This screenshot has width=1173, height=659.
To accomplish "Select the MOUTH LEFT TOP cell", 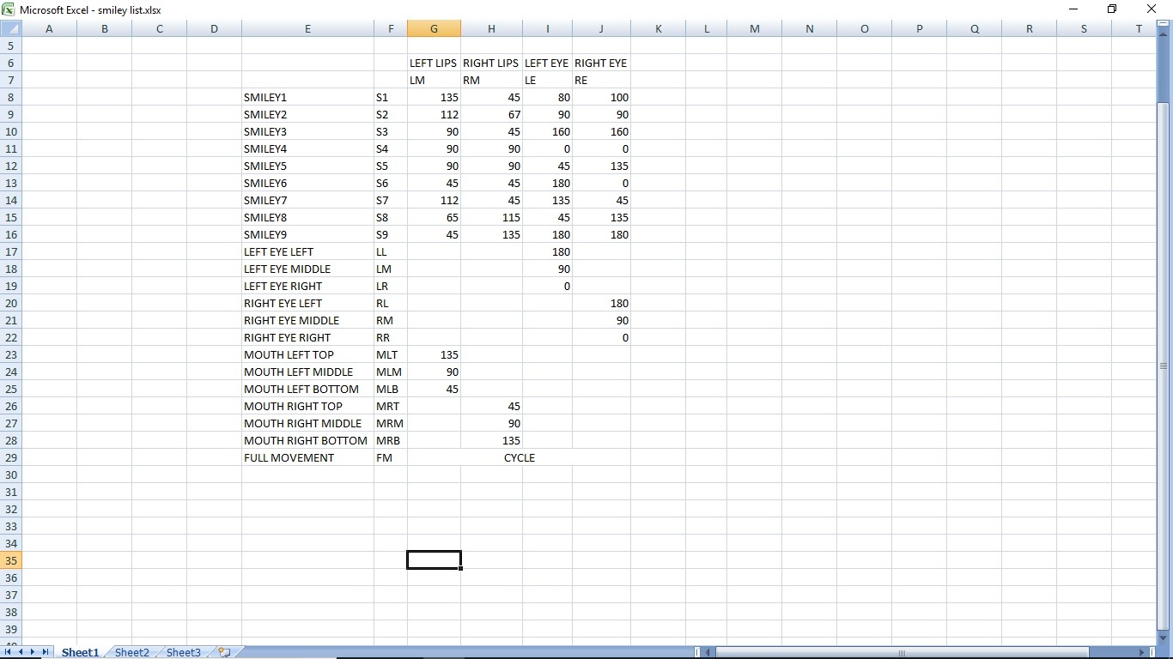I will (307, 354).
